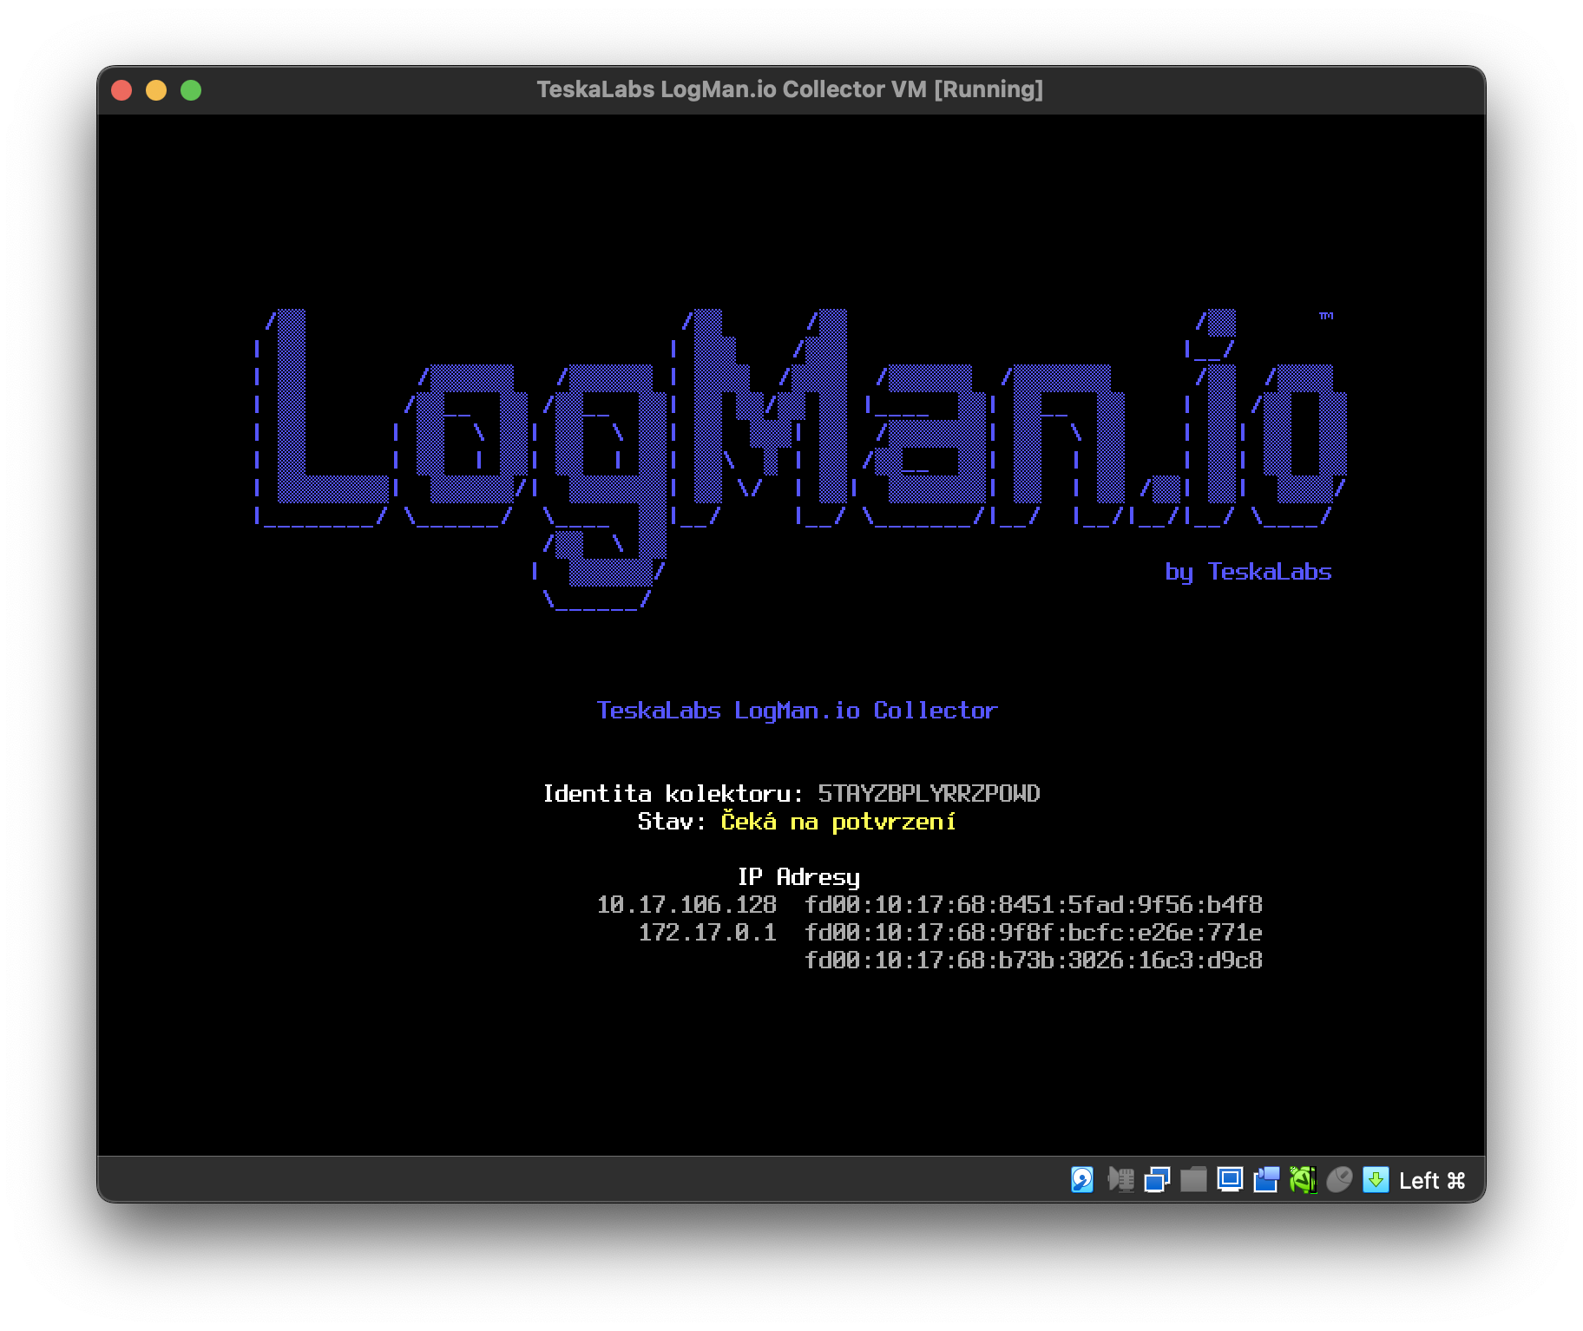Click the IP address 10.17.106.128
The height and width of the screenshot is (1331, 1583).
[686, 905]
